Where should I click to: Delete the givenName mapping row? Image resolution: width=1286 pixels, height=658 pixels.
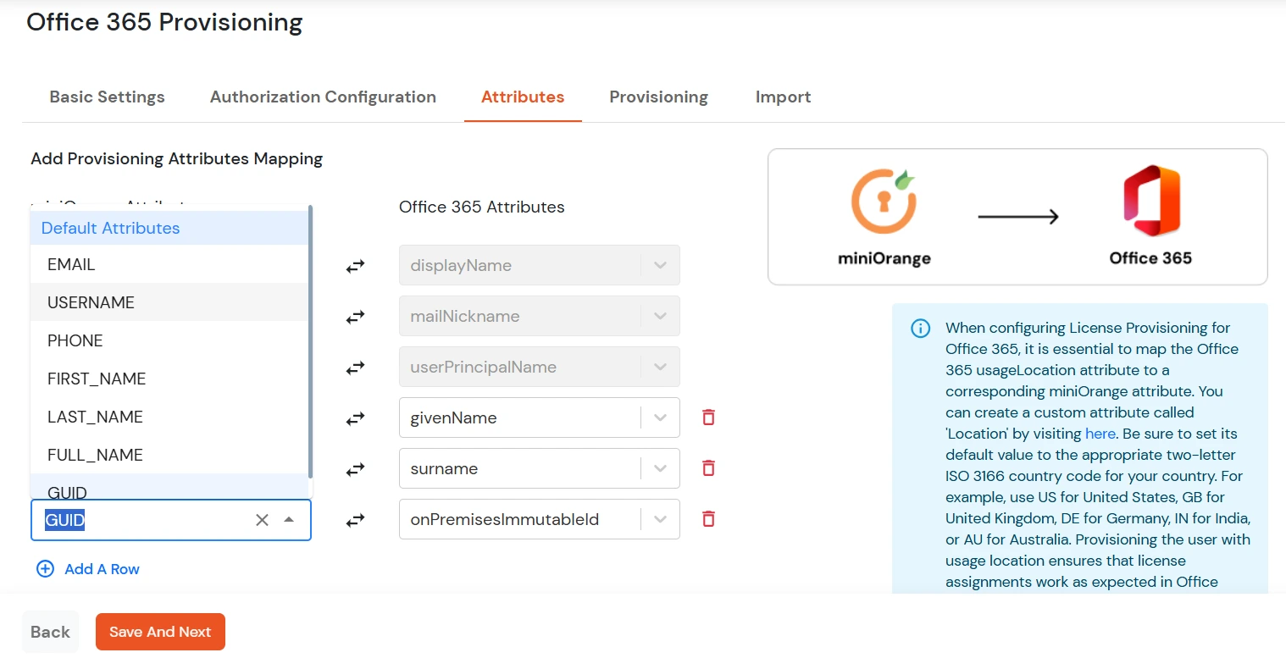pyautogui.click(x=708, y=417)
